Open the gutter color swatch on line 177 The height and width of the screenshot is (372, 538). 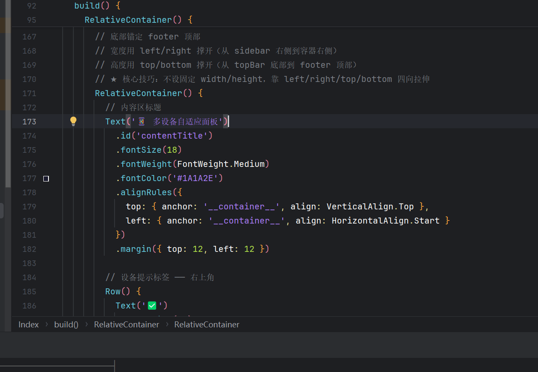pos(46,178)
